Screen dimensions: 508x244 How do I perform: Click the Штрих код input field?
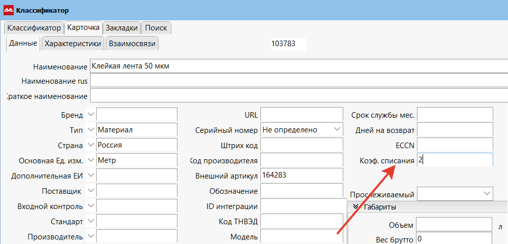pos(302,145)
